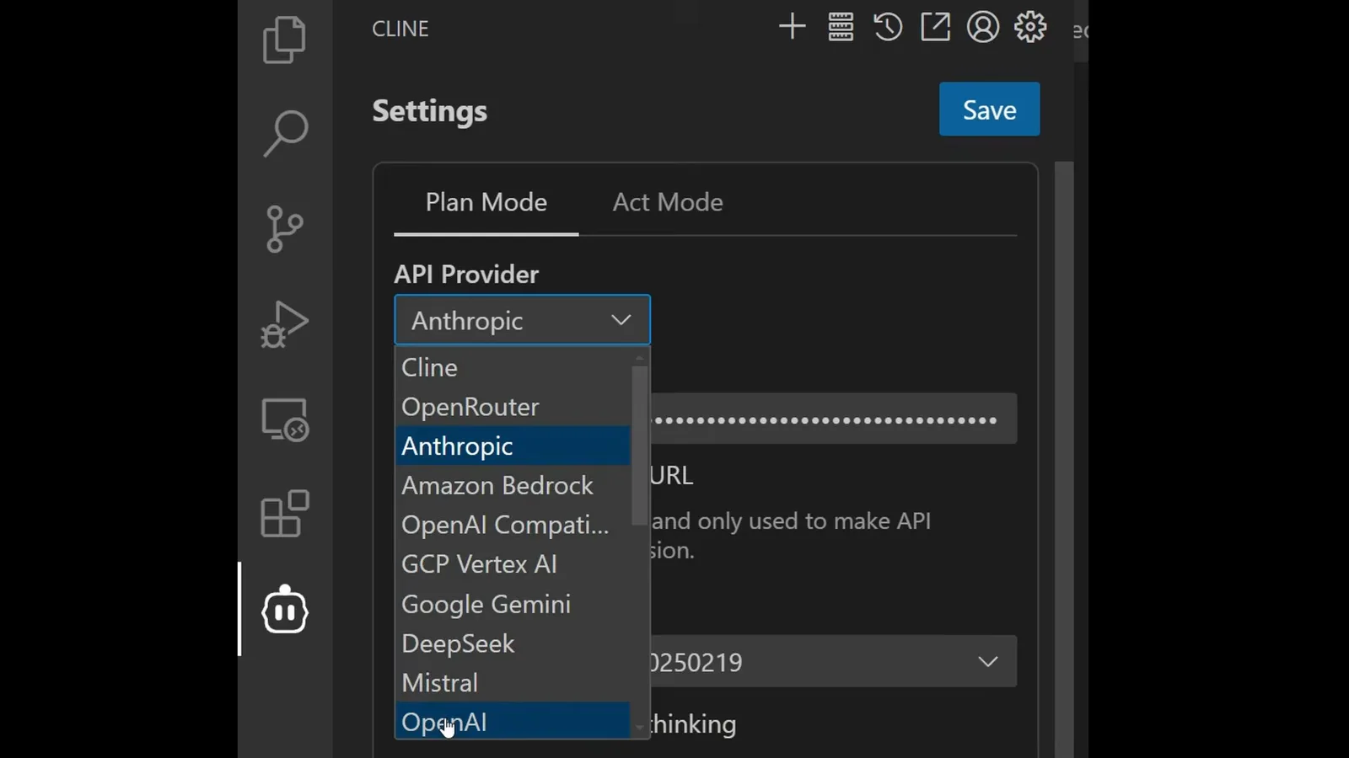Collapse the API Provider dropdown showing Anthropic
Screen dimensions: 1349x758
[x=522, y=320]
